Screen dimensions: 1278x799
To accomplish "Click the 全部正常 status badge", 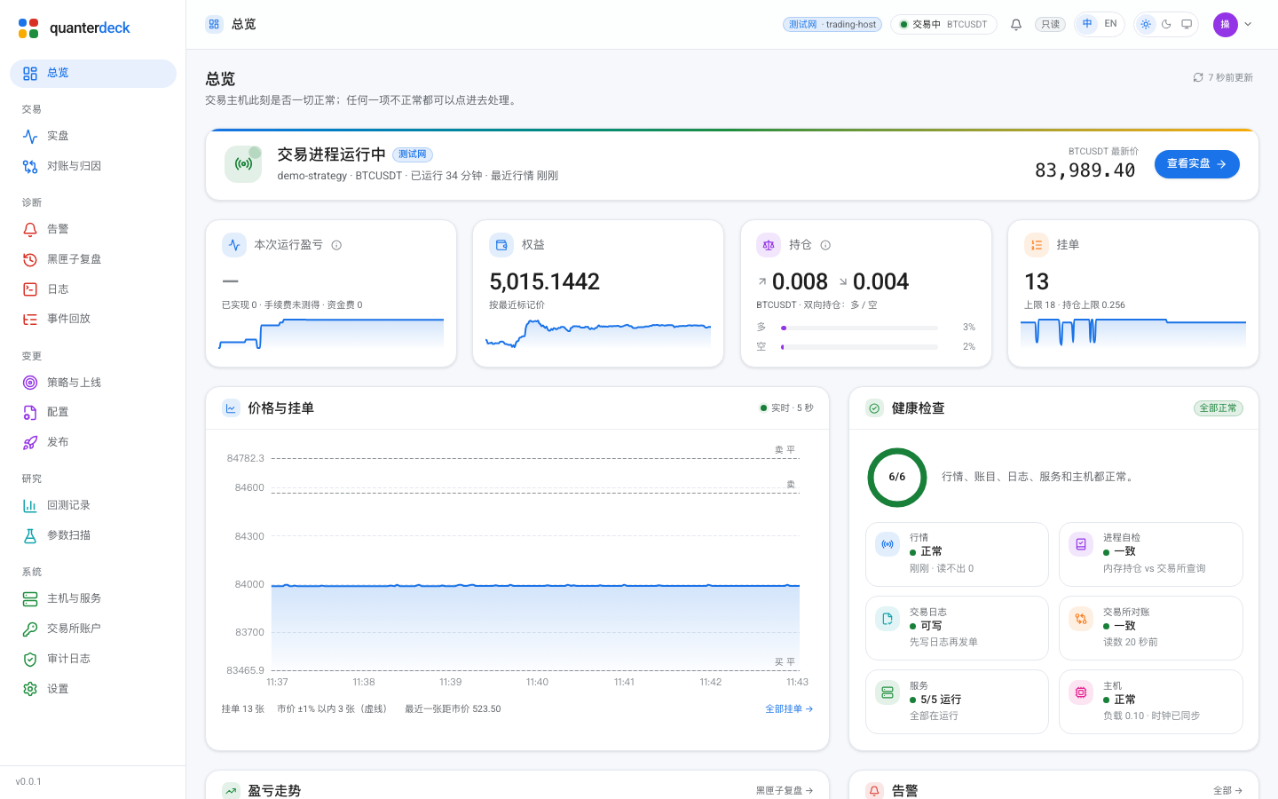I will tap(1218, 408).
